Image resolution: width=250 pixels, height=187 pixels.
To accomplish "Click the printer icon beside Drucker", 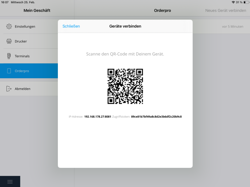I will pyautogui.click(x=9, y=41).
